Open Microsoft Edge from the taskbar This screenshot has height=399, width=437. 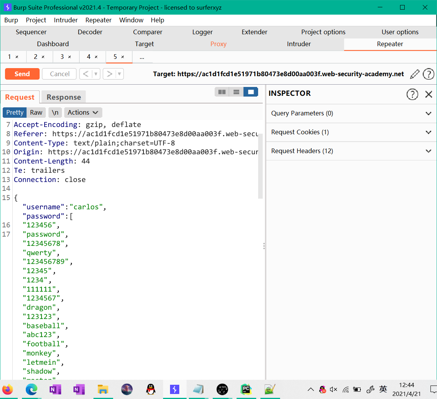pyautogui.click(x=32, y=389)
